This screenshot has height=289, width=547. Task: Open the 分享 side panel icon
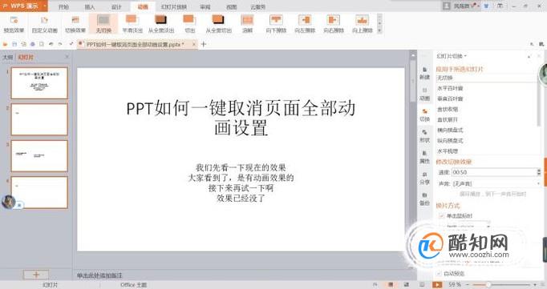pyautogui.click(x=424, y=178)
